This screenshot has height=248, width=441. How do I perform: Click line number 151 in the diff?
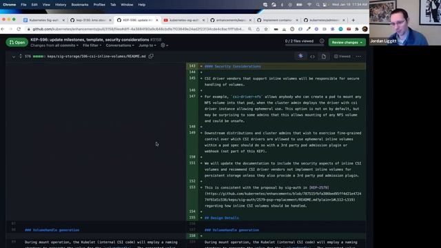(192, 163)
